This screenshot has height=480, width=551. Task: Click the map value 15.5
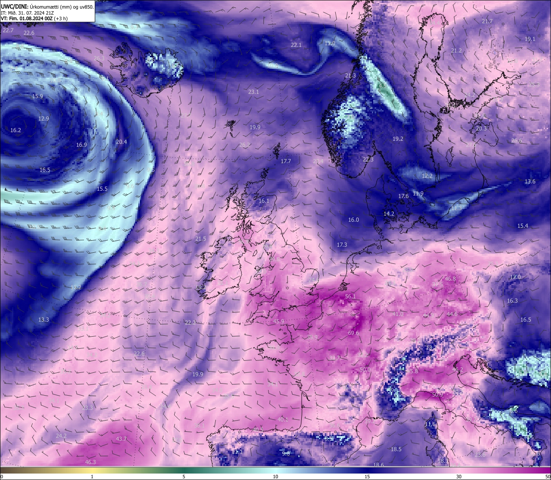pyautogui.click(x=102, y=189)
